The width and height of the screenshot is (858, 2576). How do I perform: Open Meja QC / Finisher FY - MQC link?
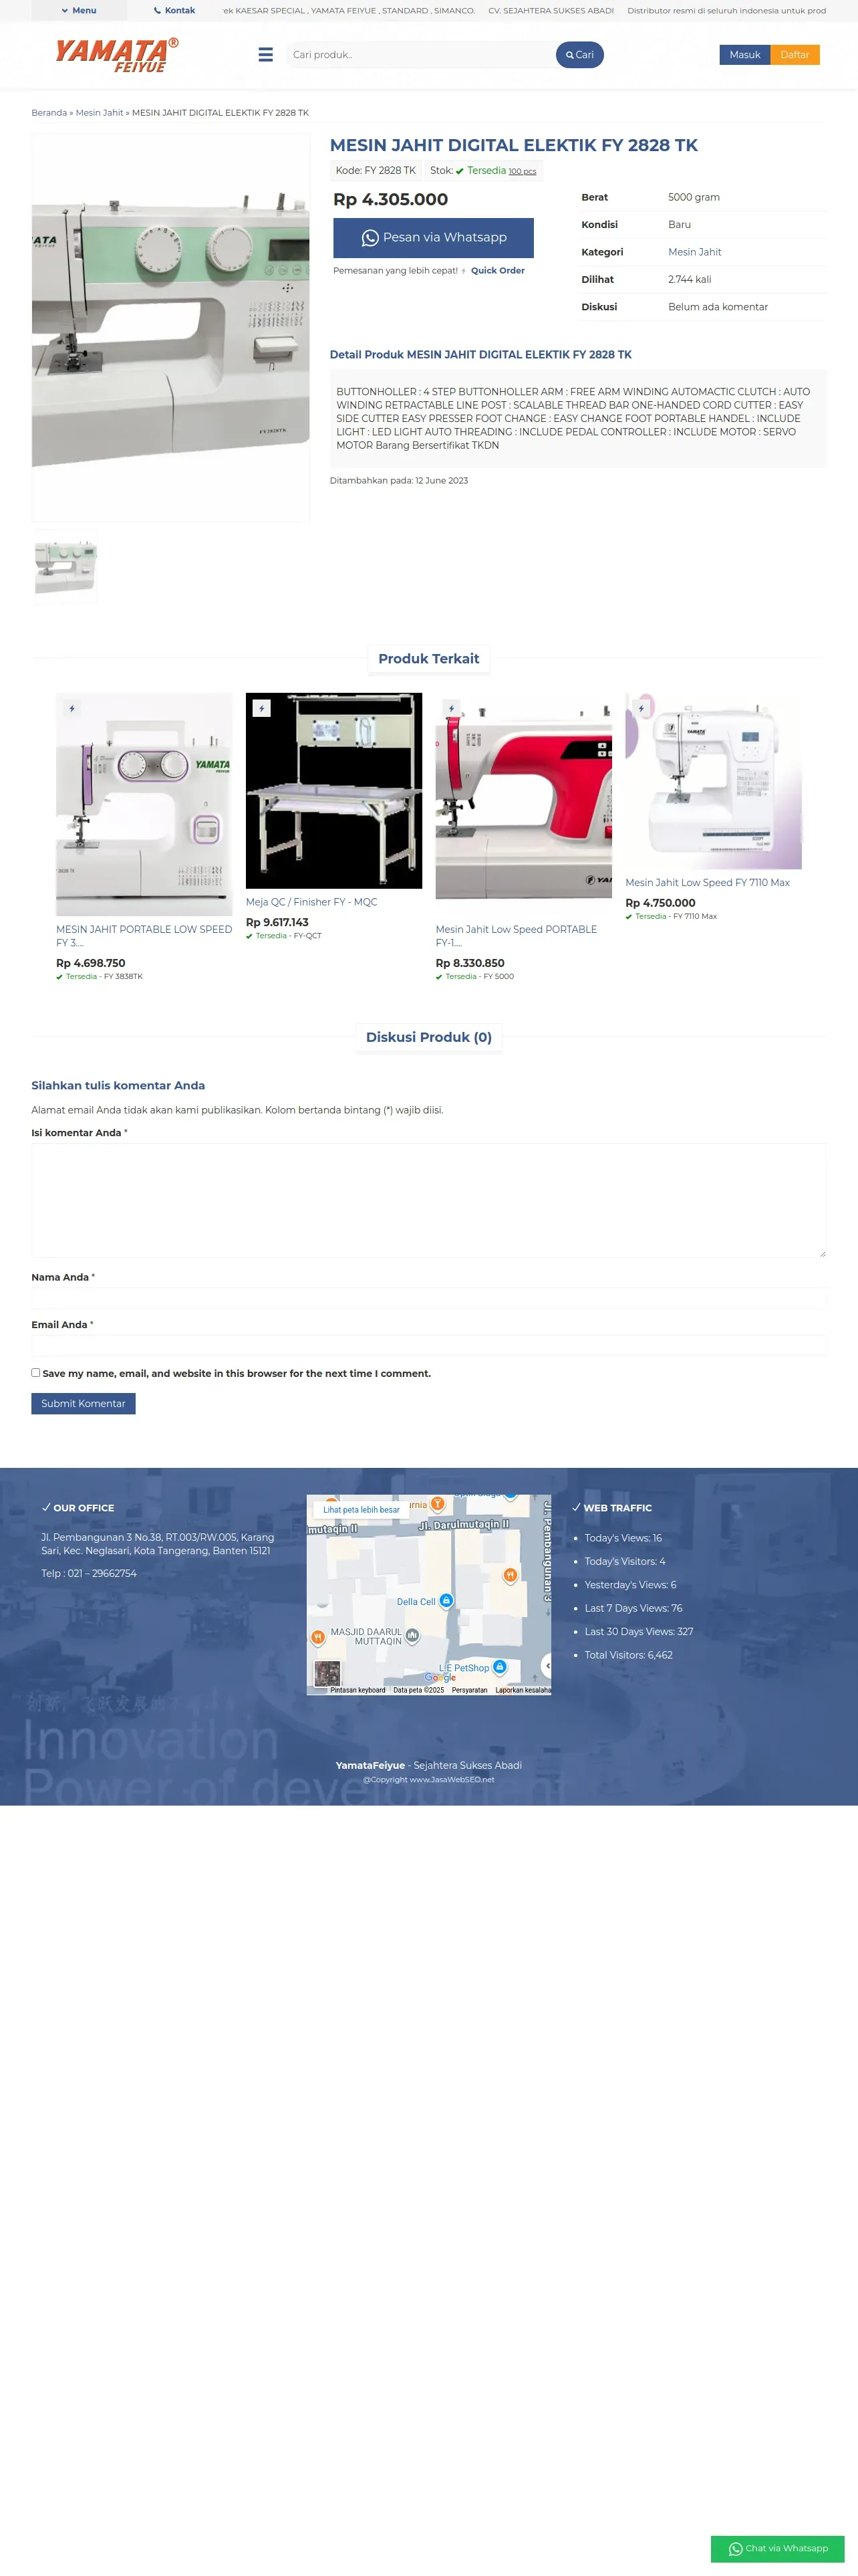tap(311, 902)
